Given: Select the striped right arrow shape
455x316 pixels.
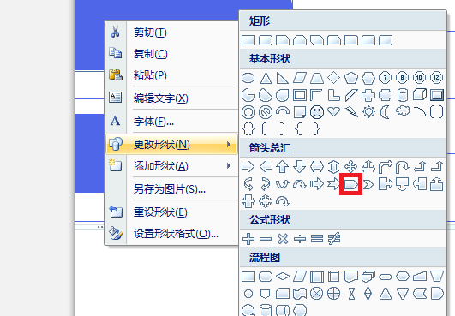Looking at the screenshot, I should 317,184.
